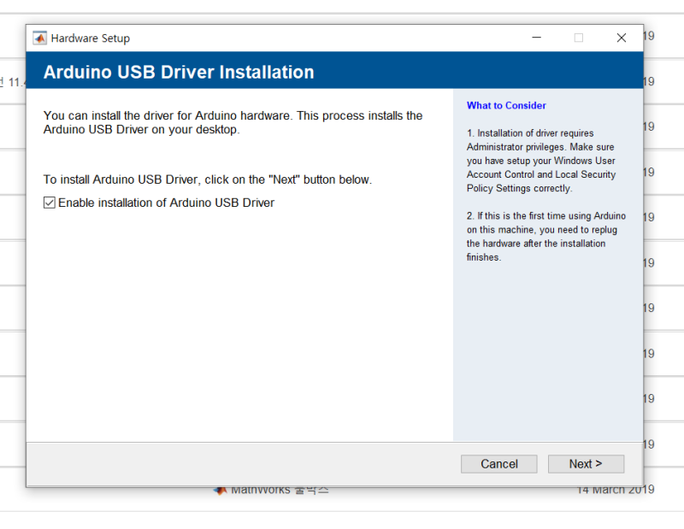684x529 pixels.
Task: Click the Hardware Setup title text
Action: click(91, 38)
